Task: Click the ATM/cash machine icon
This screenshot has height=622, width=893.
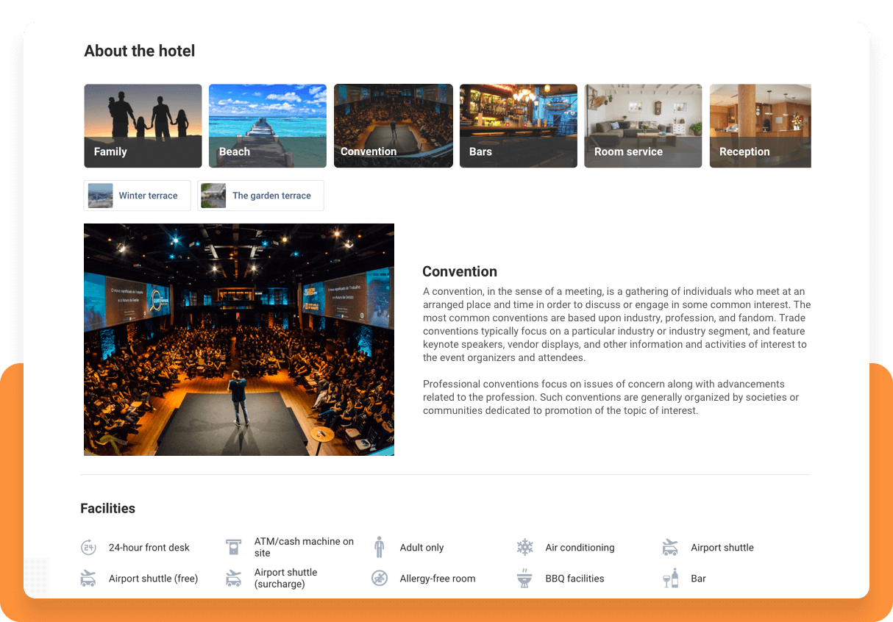Action: [x=233, y=547]
